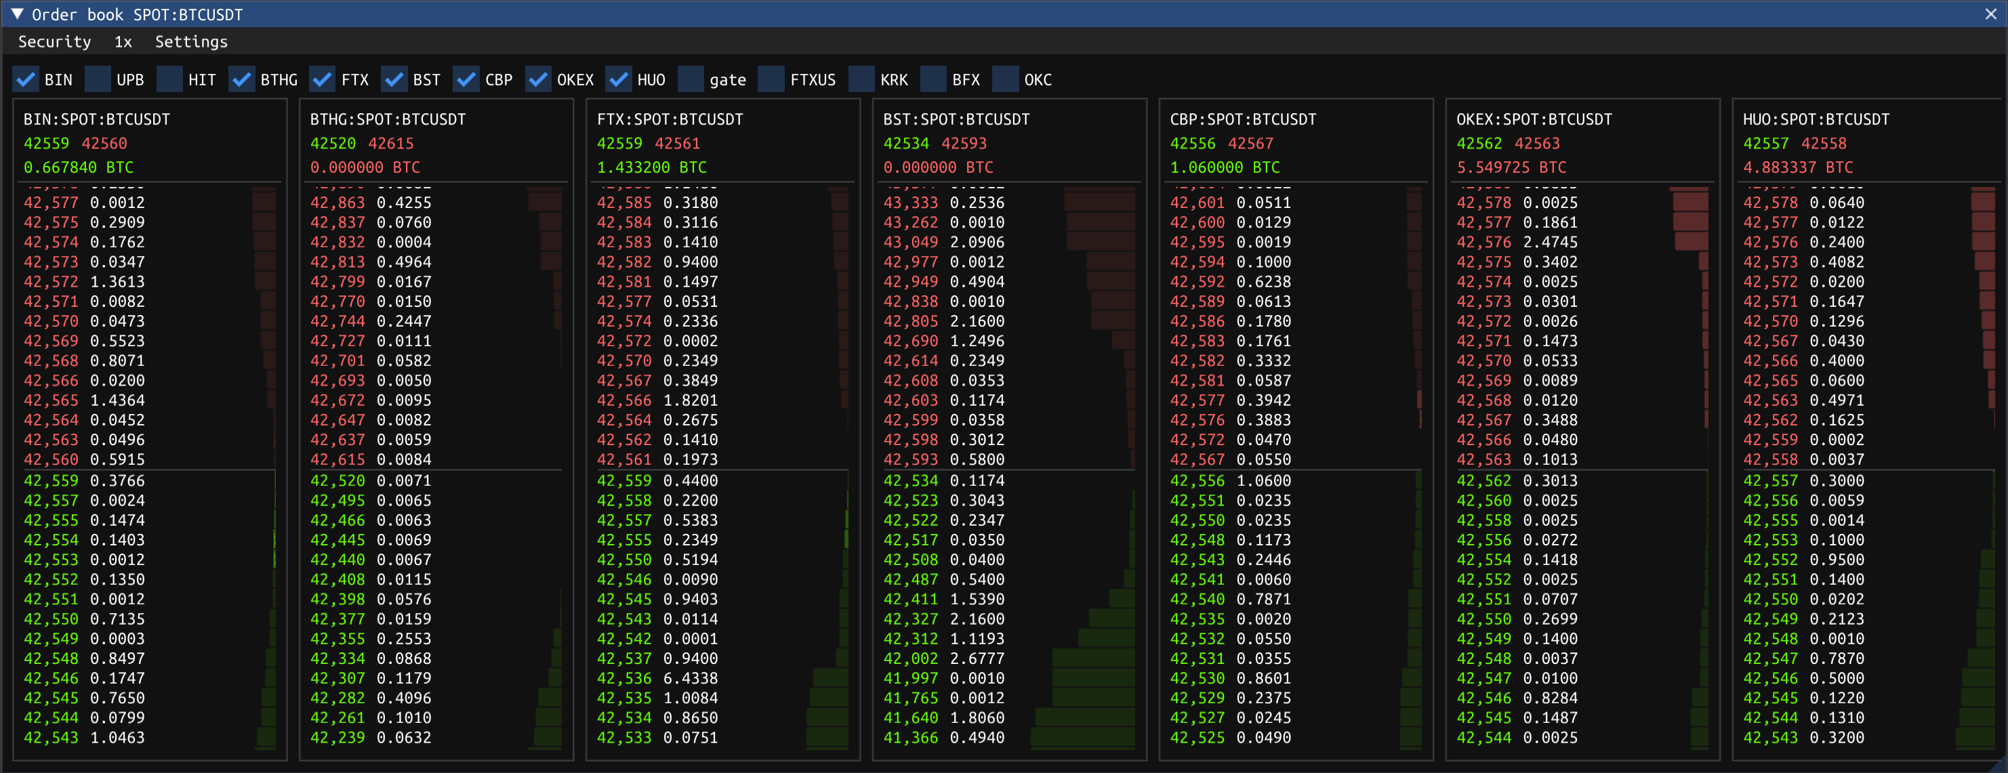Screen dimensions: 2008x773
Task: Open the Security menu
Action: (x=55, y=42)
